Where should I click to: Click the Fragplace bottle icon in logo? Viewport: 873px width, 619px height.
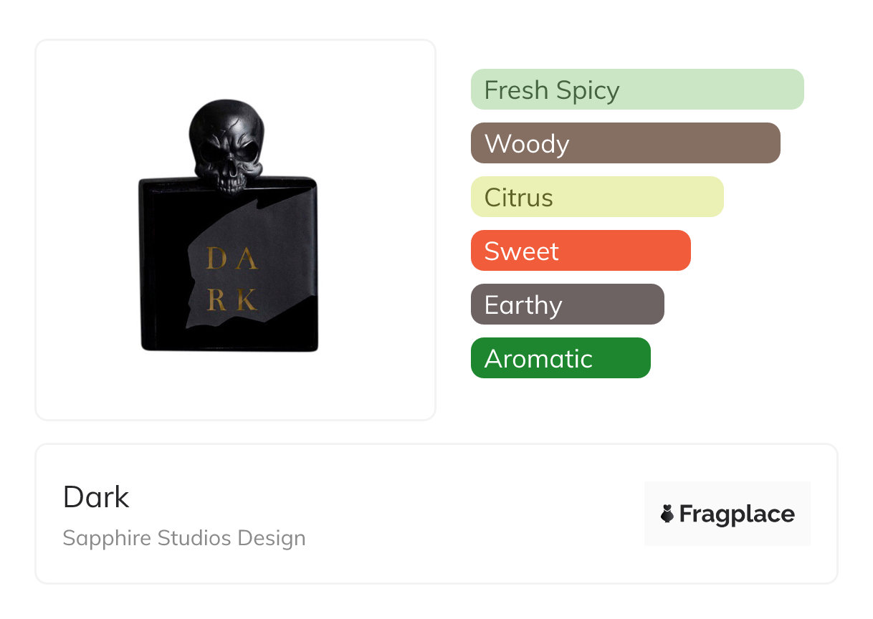pyautogui.click(x=667, y=514)
